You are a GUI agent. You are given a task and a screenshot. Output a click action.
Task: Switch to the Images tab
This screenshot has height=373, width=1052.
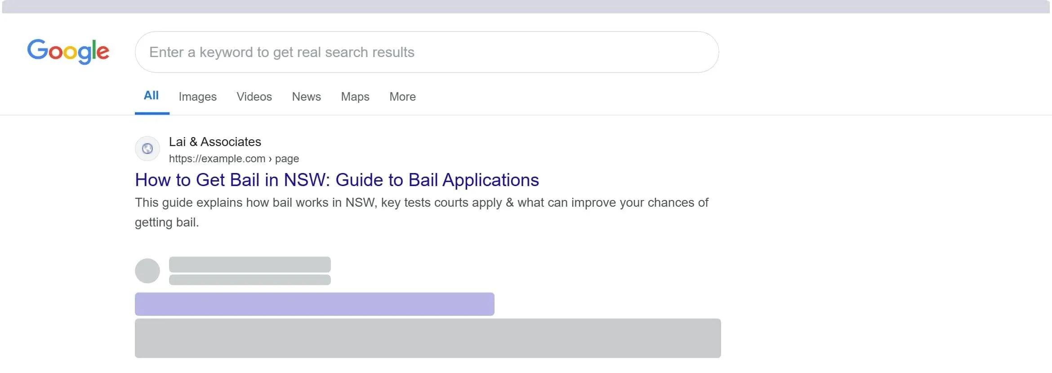(197, 97)
